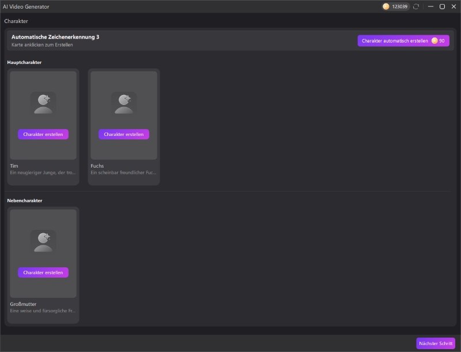Click the Tim character name label
Screen dimensions: 461x352
click(14, 166)
